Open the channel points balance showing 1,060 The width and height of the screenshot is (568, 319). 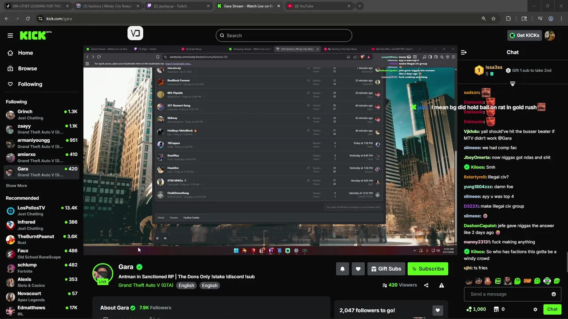click(476, 309)
